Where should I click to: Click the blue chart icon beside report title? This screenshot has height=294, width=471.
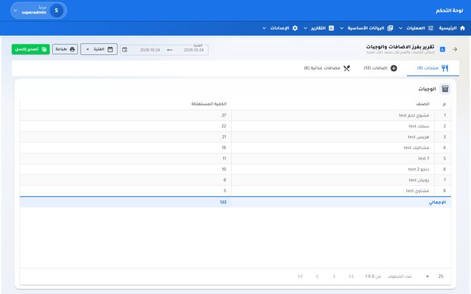[x=442, y=49]
